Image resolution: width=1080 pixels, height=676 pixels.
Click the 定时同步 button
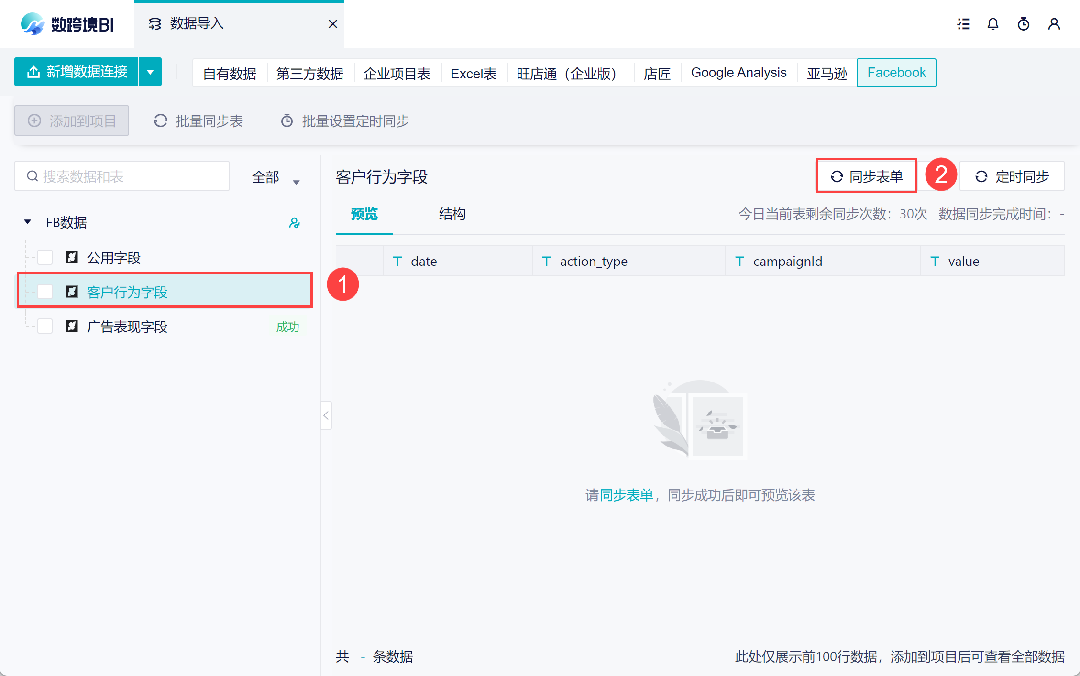(x=1012, y=176)
